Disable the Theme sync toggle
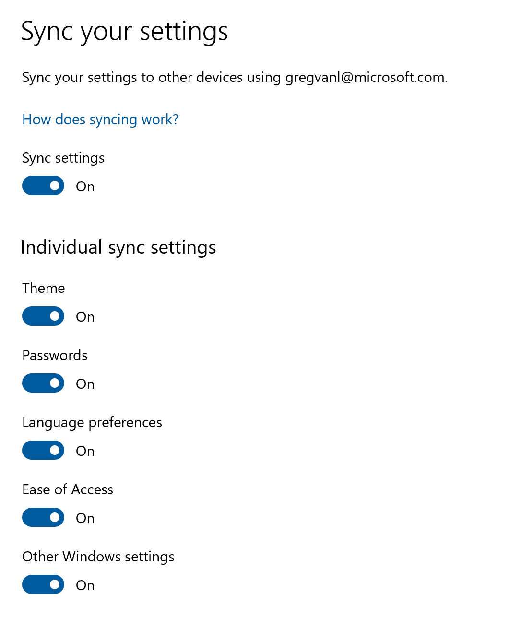The width and height of the screenshot is (509, 617). 43,316
